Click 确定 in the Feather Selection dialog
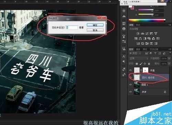This screenshot has width=172, height=125. [x=95, y=25]
